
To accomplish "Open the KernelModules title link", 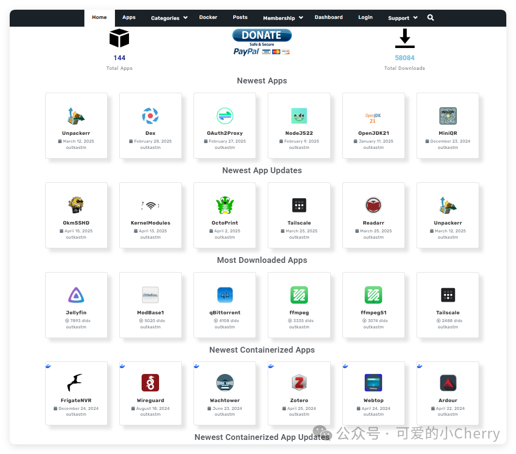I will (150, 223).
